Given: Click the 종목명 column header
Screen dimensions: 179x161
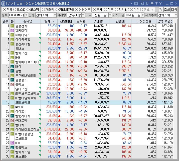Looking at the screenshot, I should [x=28, y=21].
